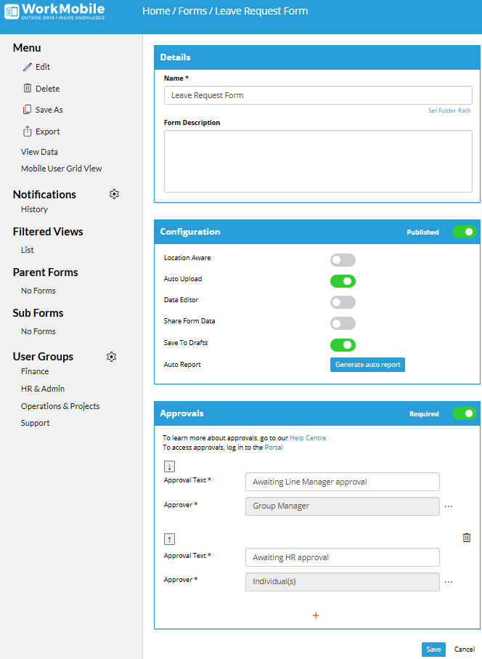This screenshot has height=659, width=482.
Task: Click the pencil Edit icon
Action: 28,67
